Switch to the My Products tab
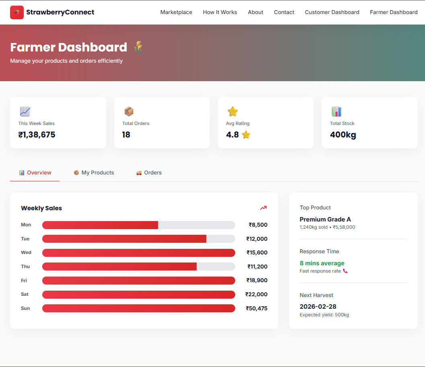Viewport: 425px width, 367px height. (94, 172)
